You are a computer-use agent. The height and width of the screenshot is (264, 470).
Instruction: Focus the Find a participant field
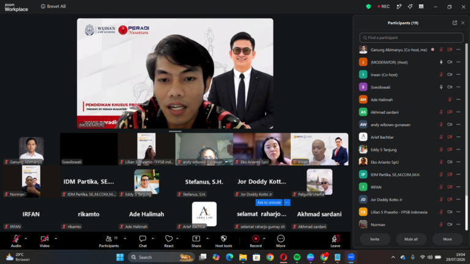[411, 38]
